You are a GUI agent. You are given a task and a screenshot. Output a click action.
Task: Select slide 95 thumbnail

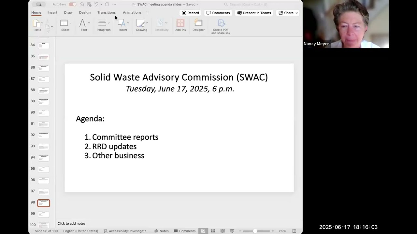click(44, 169)
